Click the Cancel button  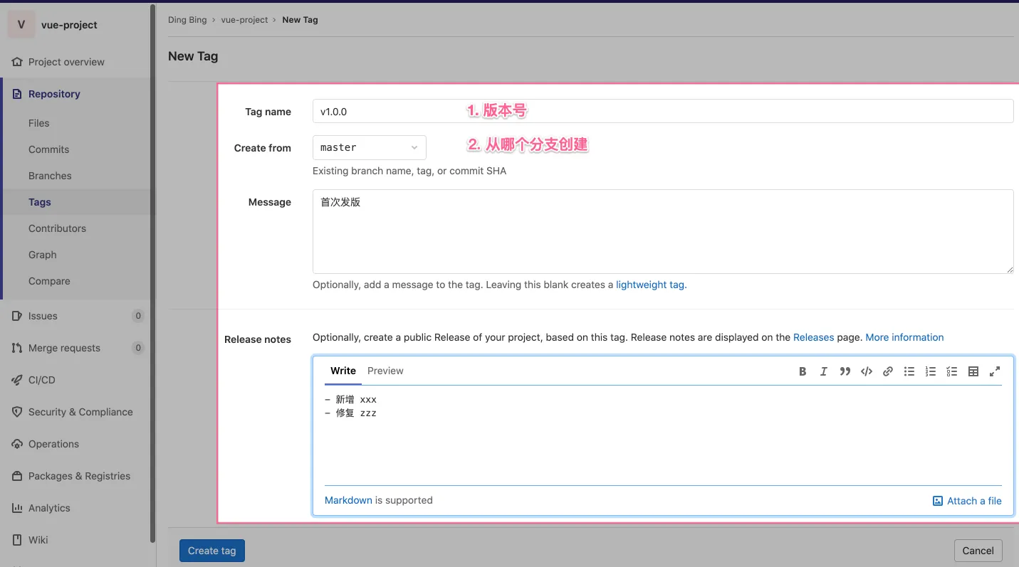coord(978,551)
